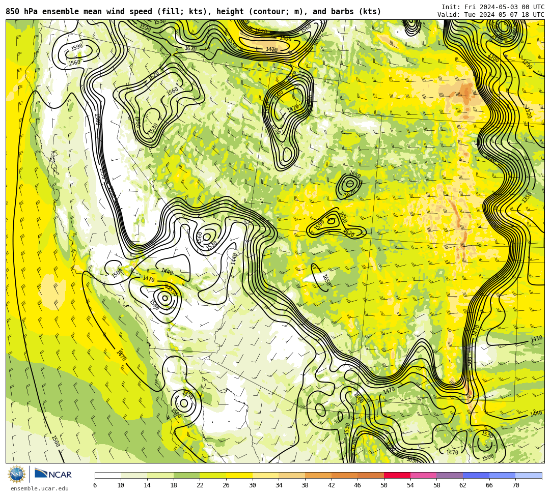Pick the white 6–10 kts legend swatch

[107, 475]
